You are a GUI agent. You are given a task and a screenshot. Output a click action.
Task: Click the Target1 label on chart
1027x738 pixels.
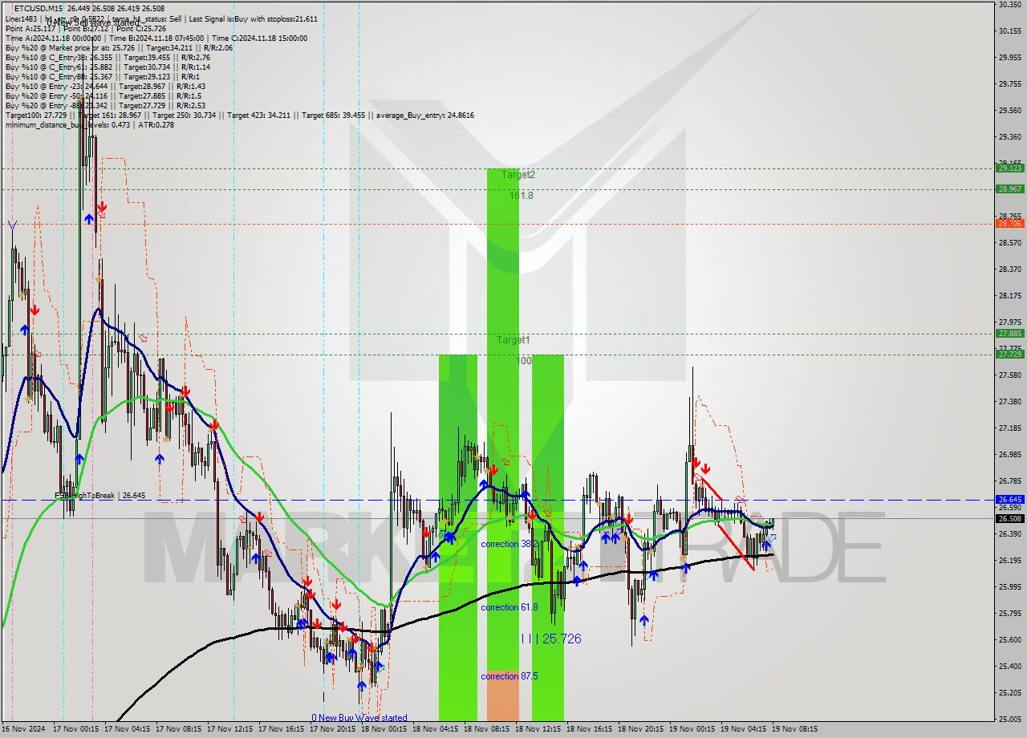[513, 340]
